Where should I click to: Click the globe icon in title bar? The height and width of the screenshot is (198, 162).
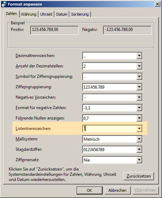coord(4,4)
